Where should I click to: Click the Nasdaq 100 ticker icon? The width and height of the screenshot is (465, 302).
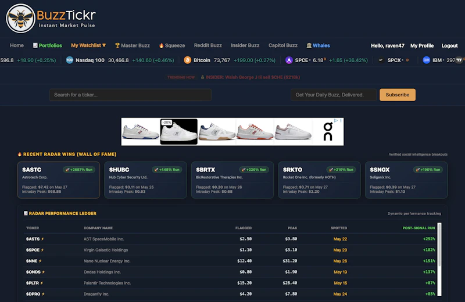(x=69, y=60)
